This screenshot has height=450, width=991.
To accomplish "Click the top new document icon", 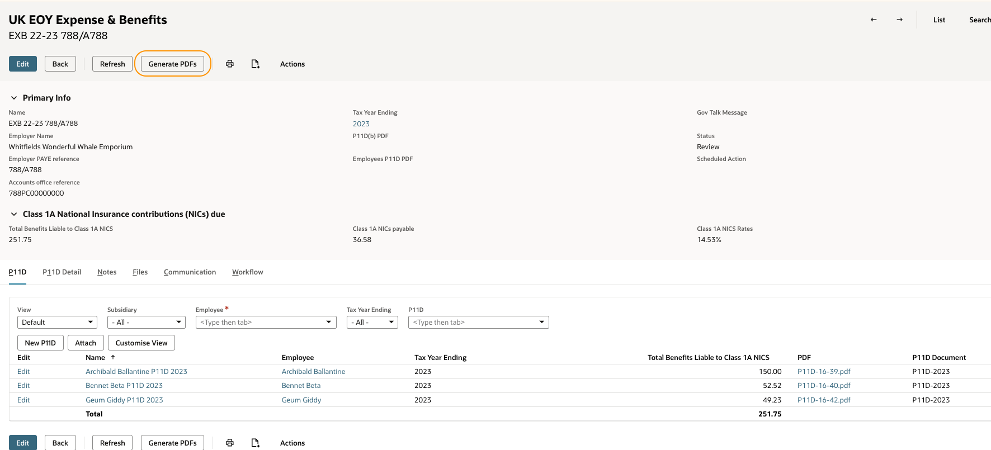I will [x=255, y=64].
